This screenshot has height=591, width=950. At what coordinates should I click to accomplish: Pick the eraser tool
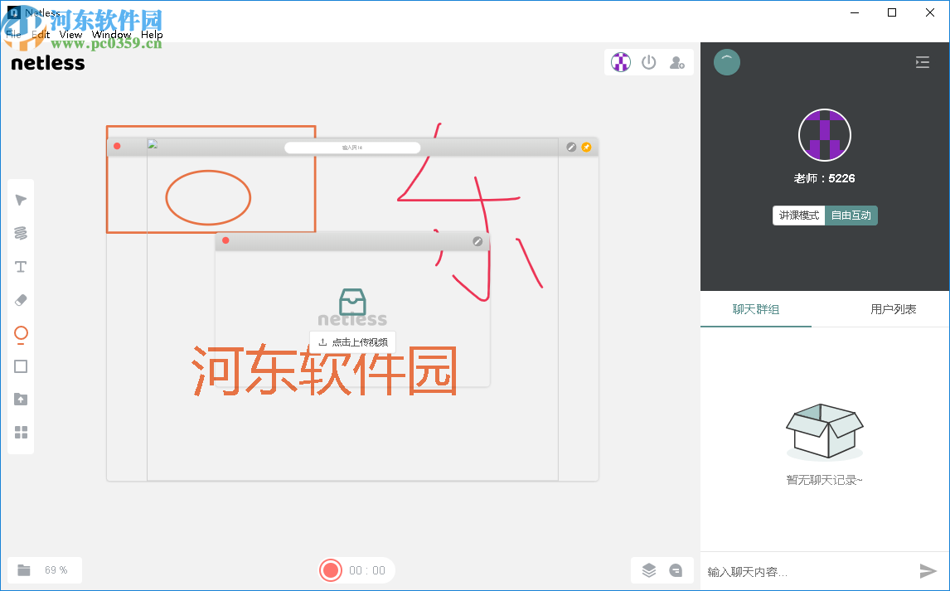pos(21,299)
